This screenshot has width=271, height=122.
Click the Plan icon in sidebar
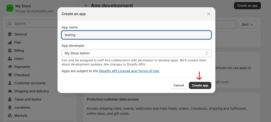pyautogui.click(x=10, y=43)
